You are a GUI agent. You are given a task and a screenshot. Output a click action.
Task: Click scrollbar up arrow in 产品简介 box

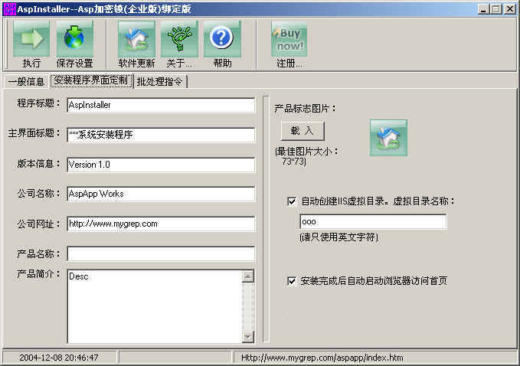pyautogui.click(x=247, y=274)
